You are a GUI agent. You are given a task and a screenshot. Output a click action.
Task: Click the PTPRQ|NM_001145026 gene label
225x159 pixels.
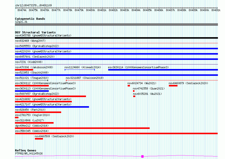pyautogui.click(x=29, y=153)
